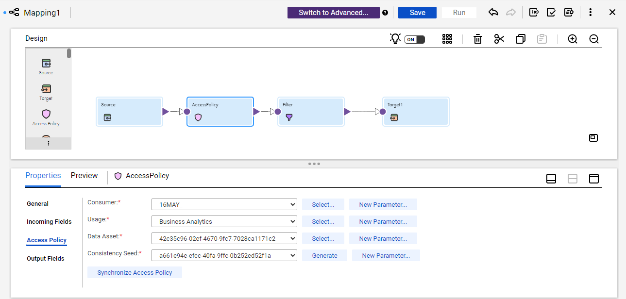Open the Data Asset dropdown
The width and height of the screenshot is (626, 299).
coord(224,239)
